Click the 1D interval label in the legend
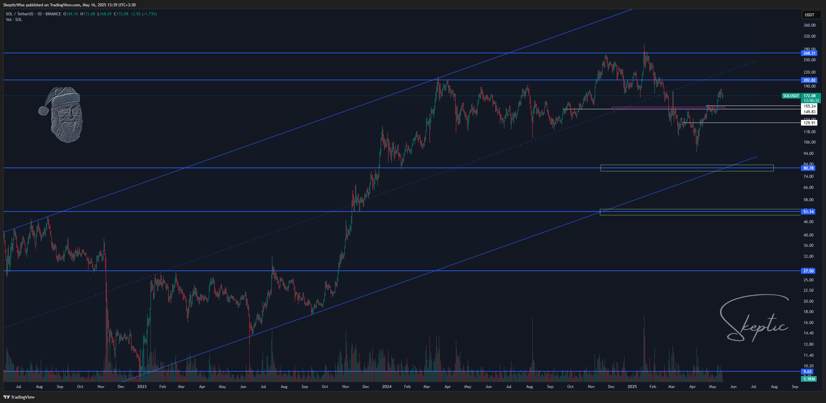826x403 pixels. point(39,14)
